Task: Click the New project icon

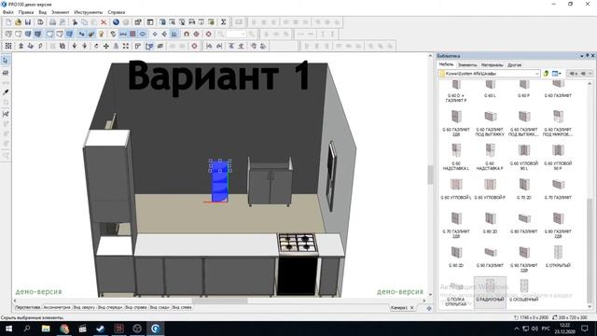Action: click(8, 22)
